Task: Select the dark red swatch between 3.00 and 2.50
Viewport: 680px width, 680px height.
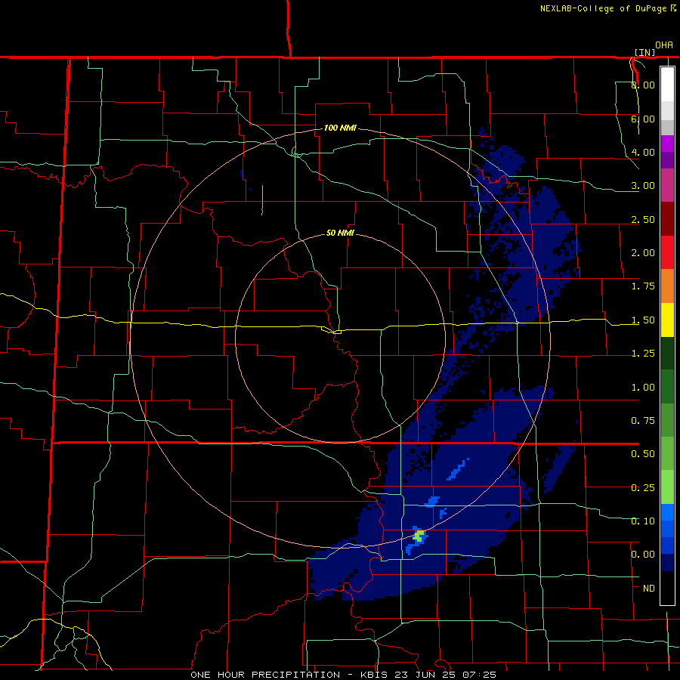Action: (x=667, y=219)
